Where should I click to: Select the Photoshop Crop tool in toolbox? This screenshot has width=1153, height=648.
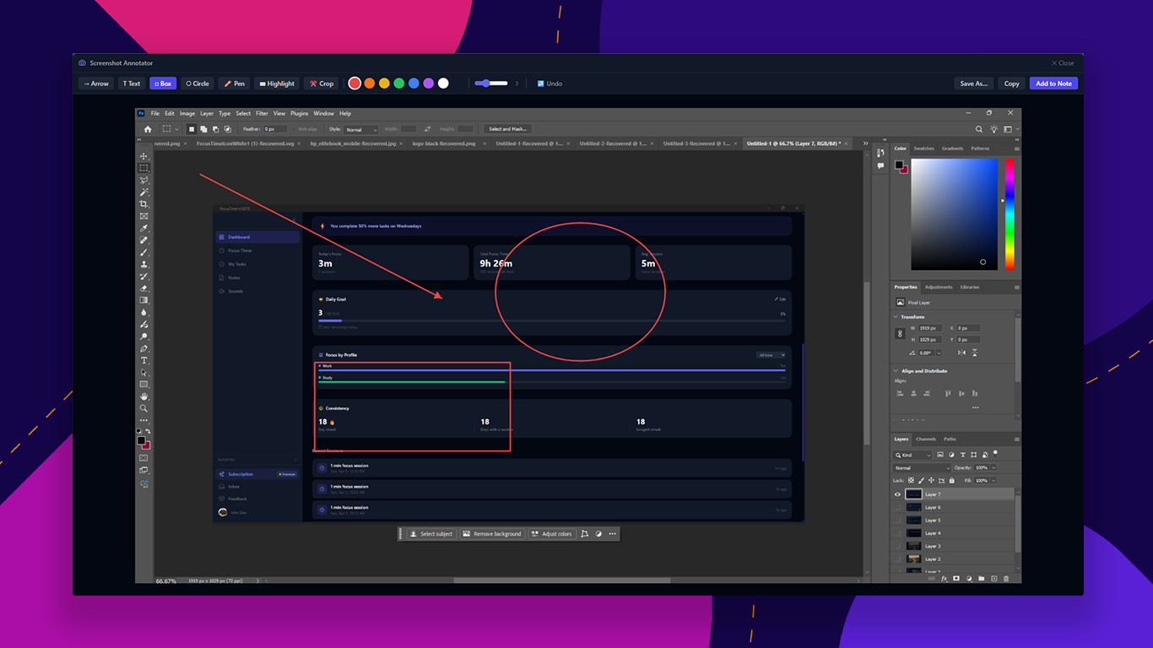tap(144, 204)
